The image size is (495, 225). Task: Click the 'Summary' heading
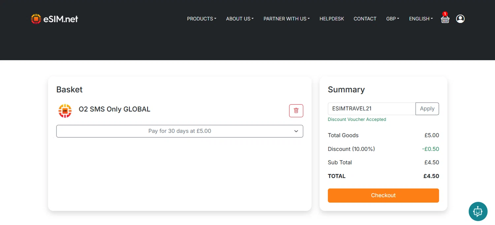(346, 90)
